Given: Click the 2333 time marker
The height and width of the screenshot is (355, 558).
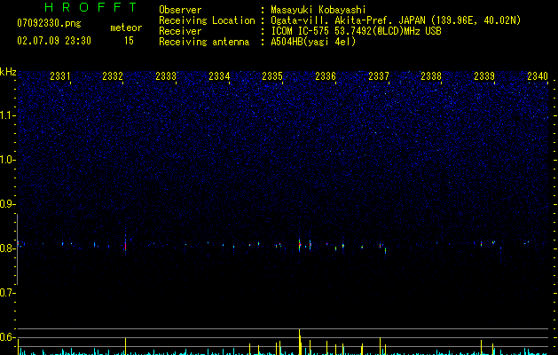Looking at the screenshot, I should coord(166,76).
